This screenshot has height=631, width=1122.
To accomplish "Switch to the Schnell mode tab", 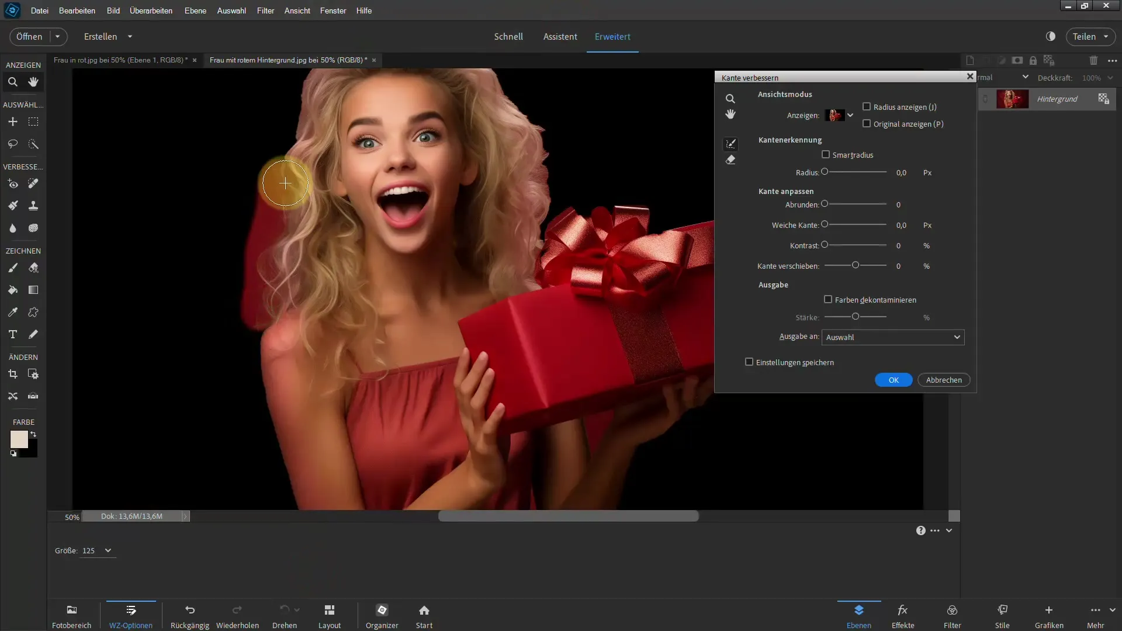I will (508, 36).
